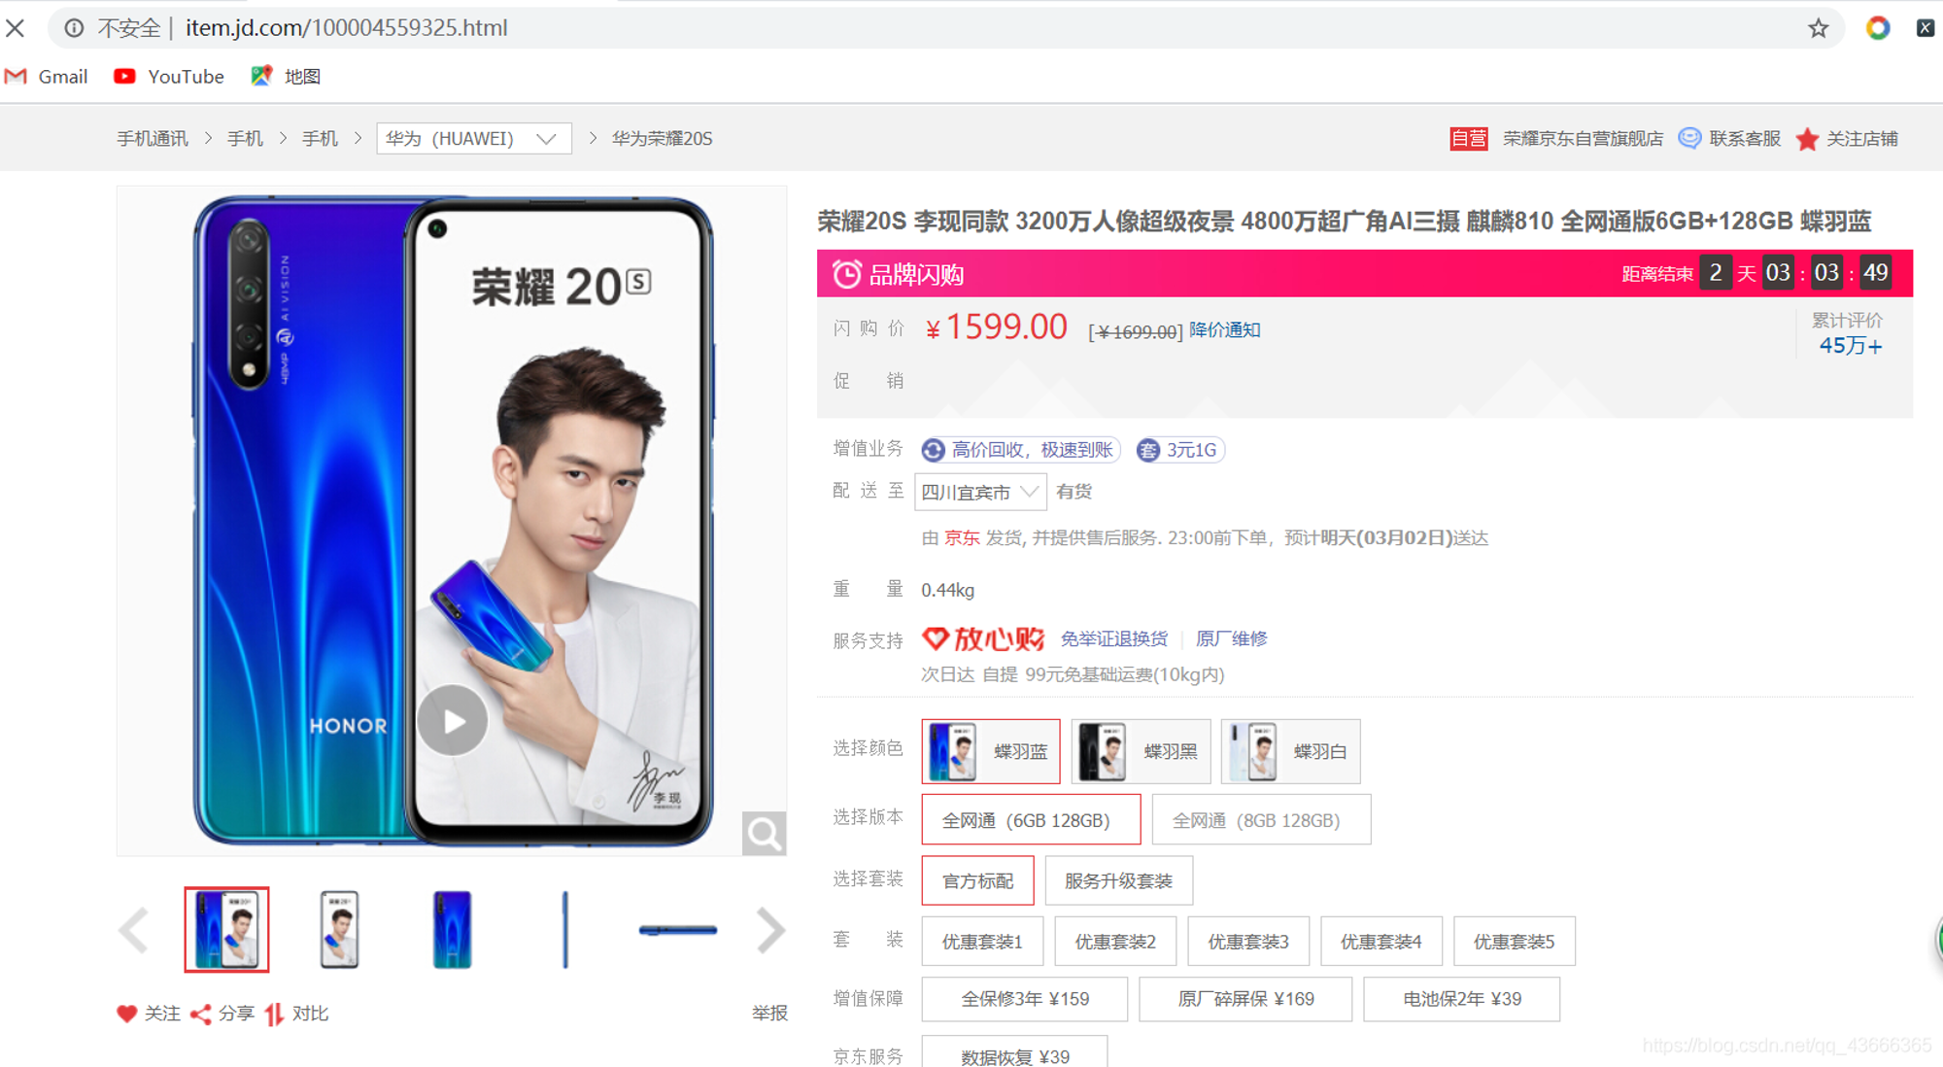Open 优惠套装1 bundle
Image resolution: width=1943 pixels, height=1067 pixels.
tap(982, 941)
